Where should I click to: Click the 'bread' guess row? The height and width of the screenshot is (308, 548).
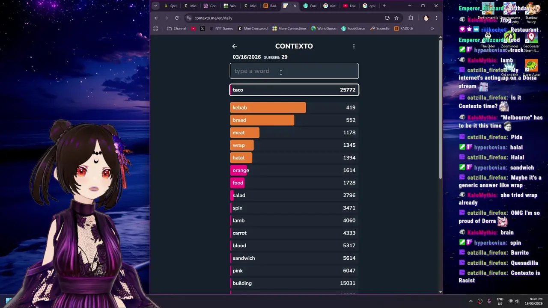tap(294, 120)
